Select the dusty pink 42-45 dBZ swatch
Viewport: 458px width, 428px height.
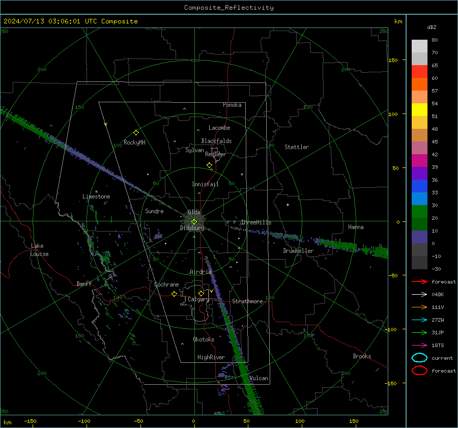(x=419, y=148)
